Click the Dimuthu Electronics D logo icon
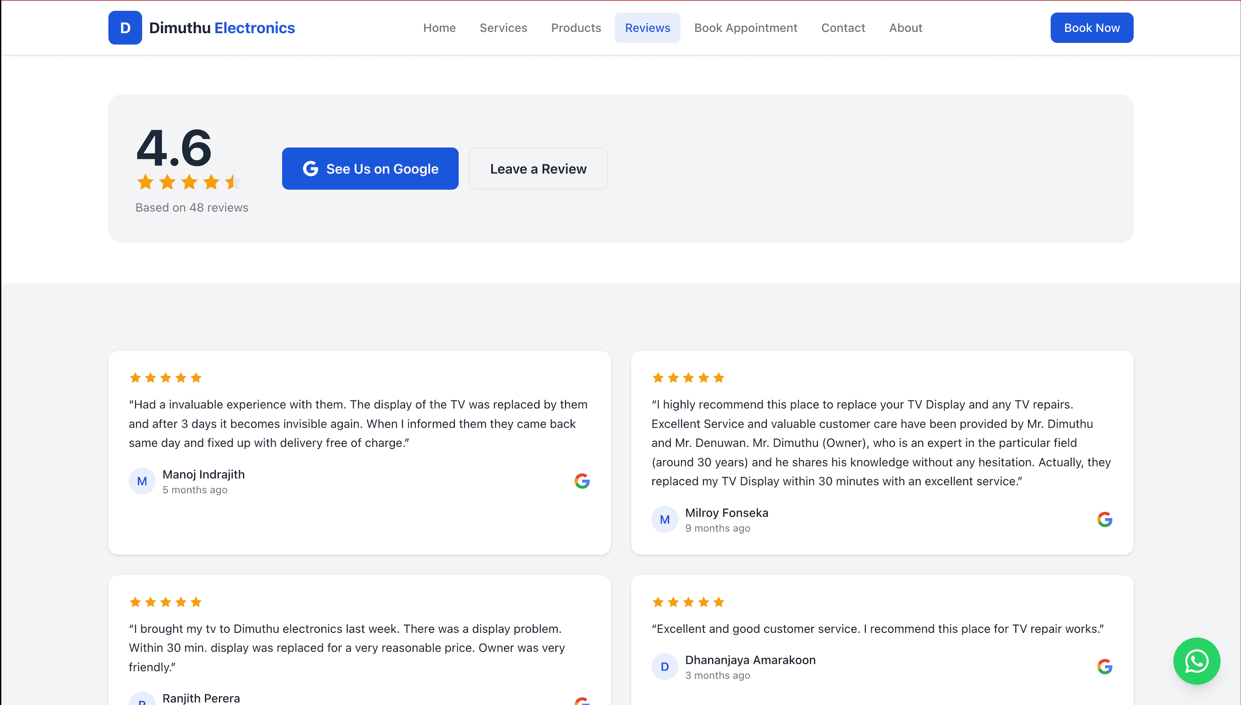 pos(125,28)
